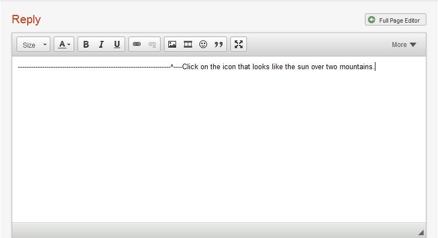Viewport: 438px width, 238px height.
Task: Expand the More toolbar options
Action: pos(404,45)
